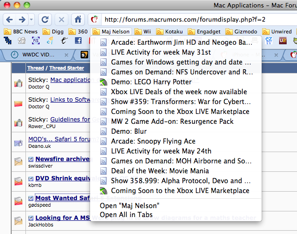The height and width of the screenshot is (234, 297).
Task: Open the 360 feed bookmark folder
Action: 78,32
